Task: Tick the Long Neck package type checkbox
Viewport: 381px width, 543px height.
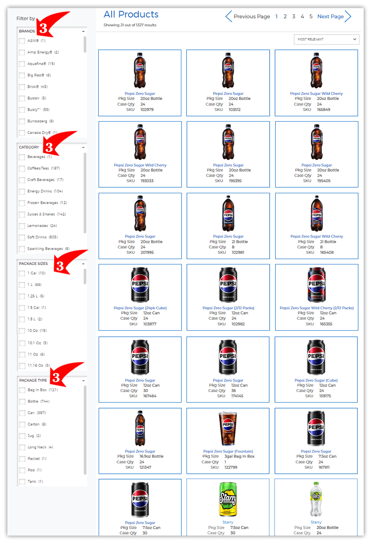Action: click(22, 447)
